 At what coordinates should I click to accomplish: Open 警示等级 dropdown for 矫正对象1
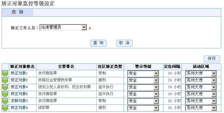coord(143,73)
